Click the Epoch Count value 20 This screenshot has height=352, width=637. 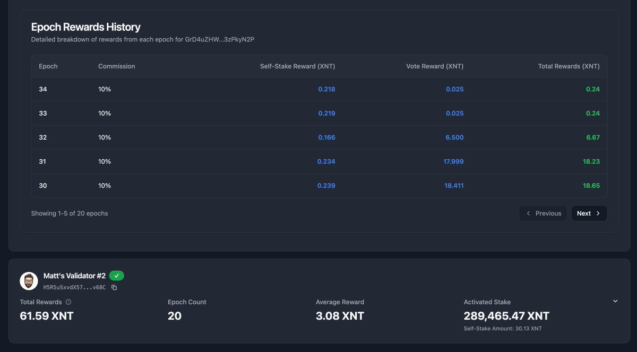[175, 316]
